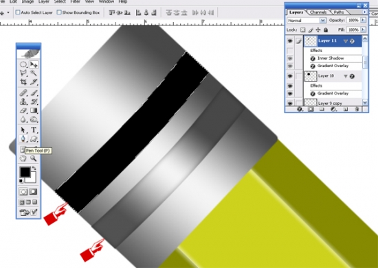Viewport: 378px width, 268px height.
Task: Select the Move tool in toolbox
Action: [x=34, y=64]
